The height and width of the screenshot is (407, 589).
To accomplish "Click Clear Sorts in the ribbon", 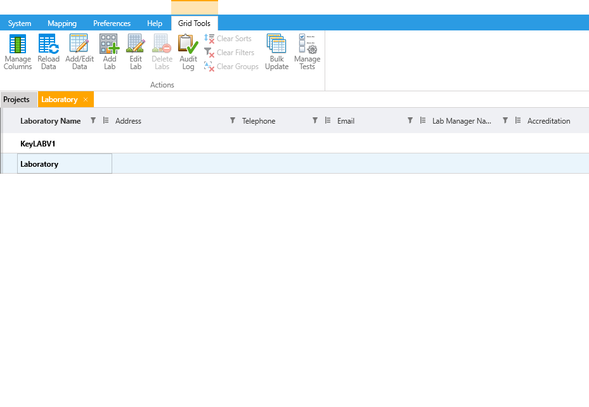I will click(228, 38).
